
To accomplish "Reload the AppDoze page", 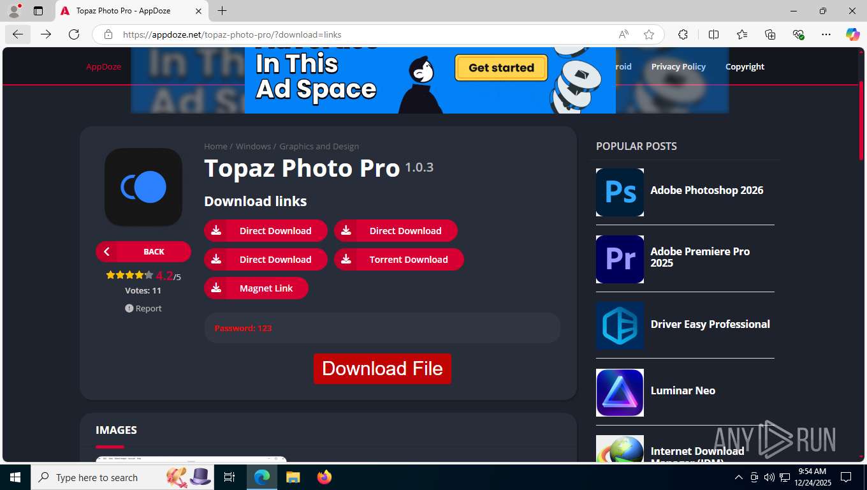I will coord(74,34).
